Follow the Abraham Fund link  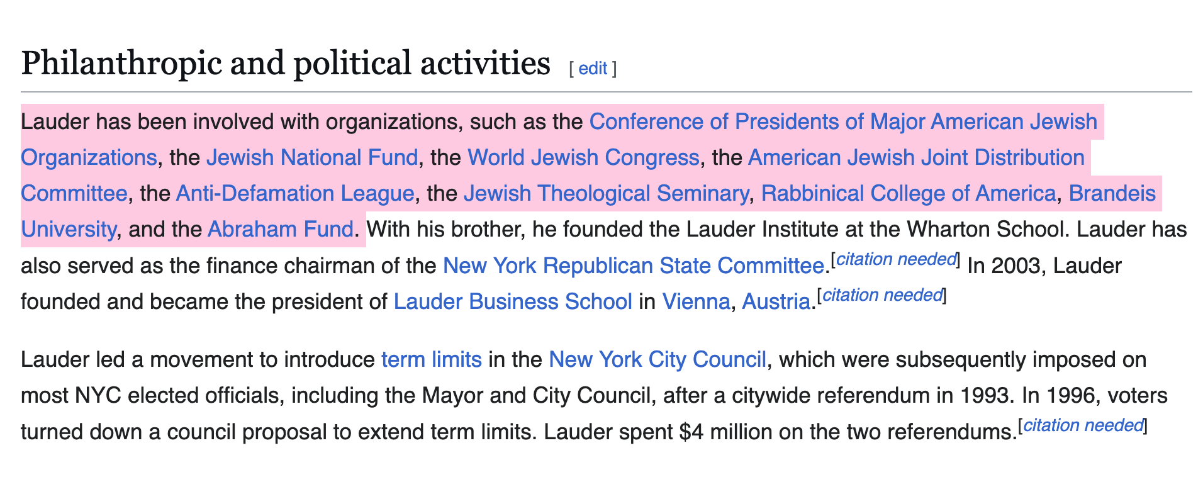coord(280,229)
